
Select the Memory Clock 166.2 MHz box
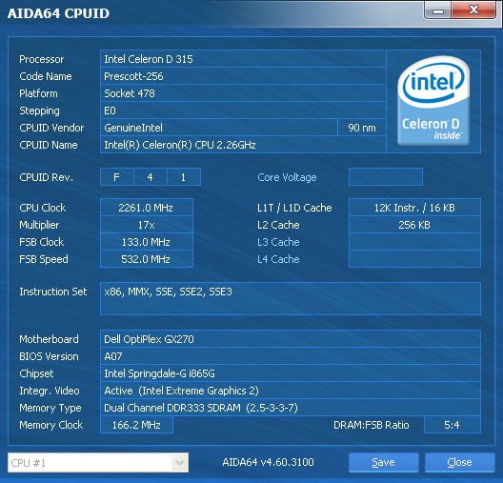136,425
